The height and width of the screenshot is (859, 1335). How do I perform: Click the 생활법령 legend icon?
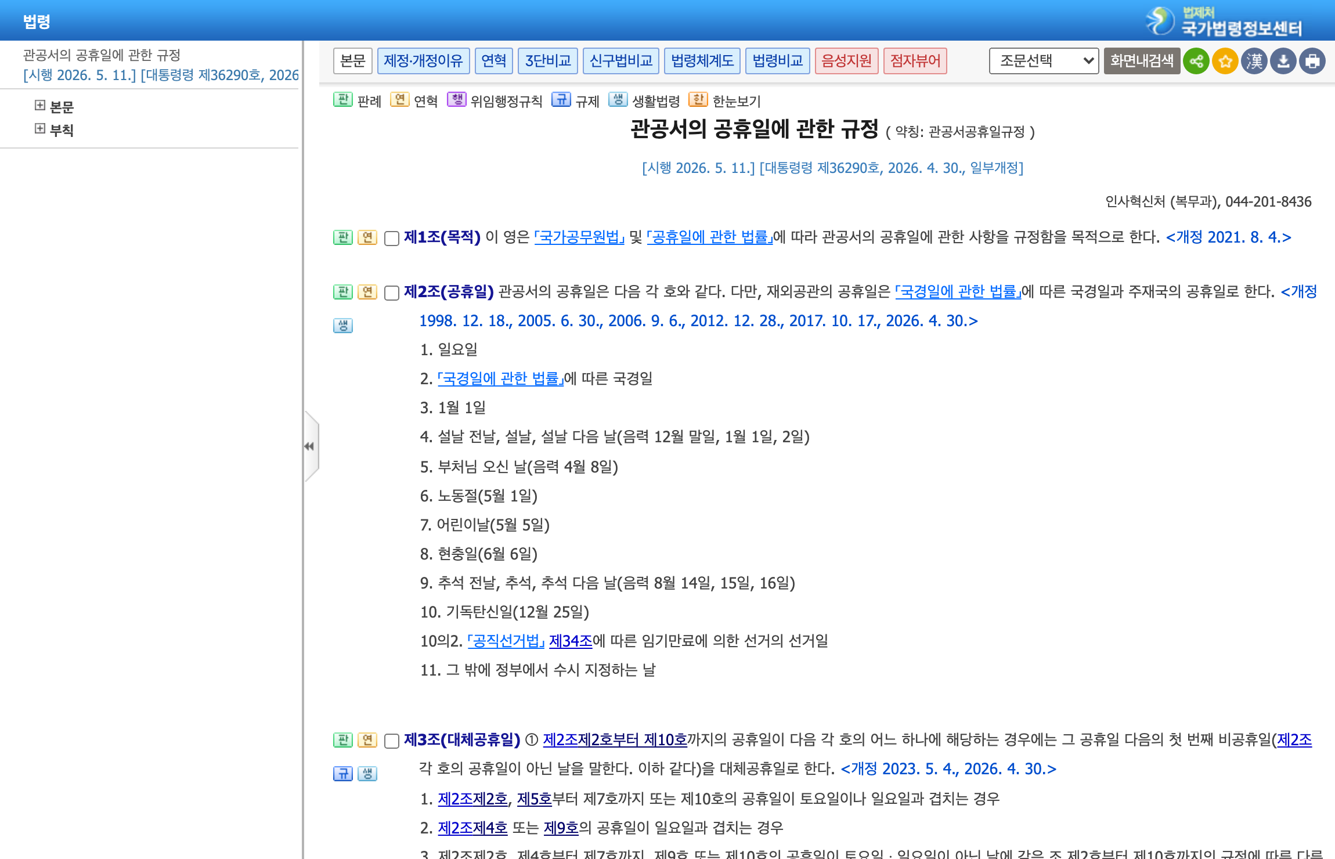(618, 100)
